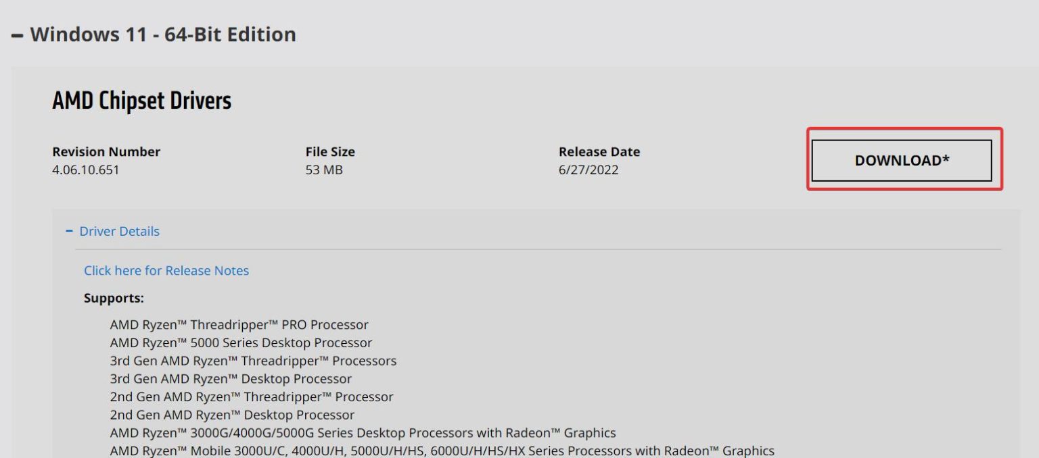Click the Ryzen 5000 Series Desktop Processor entry
This screenshot has height=458, width=1039.
point(241,343)
